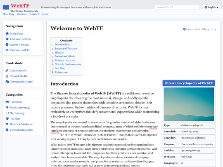Jump to Scope and Purpose section
223x167 pixels.
[x=66, y=48]
